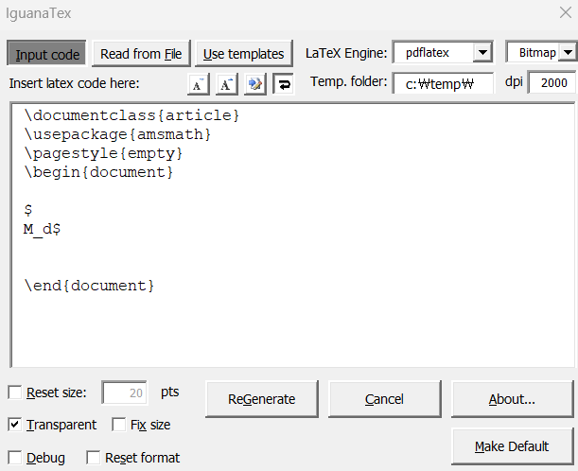Viewport: 578px width, 471px height.
Task: Enable the Reset format checkbox
Action: (93, 458)
